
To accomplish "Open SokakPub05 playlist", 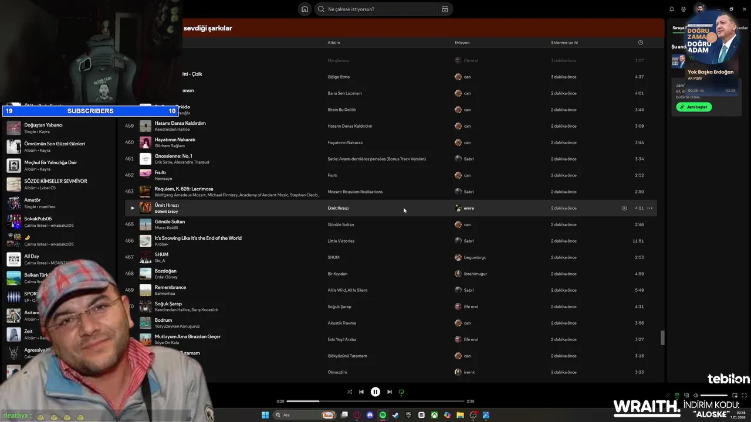I will [59, 222].
